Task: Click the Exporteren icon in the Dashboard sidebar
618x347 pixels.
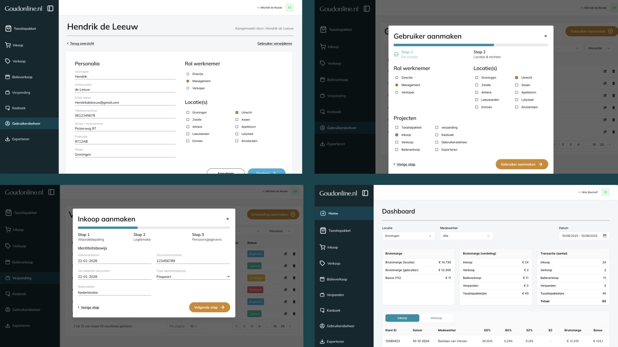Action: 323,342
